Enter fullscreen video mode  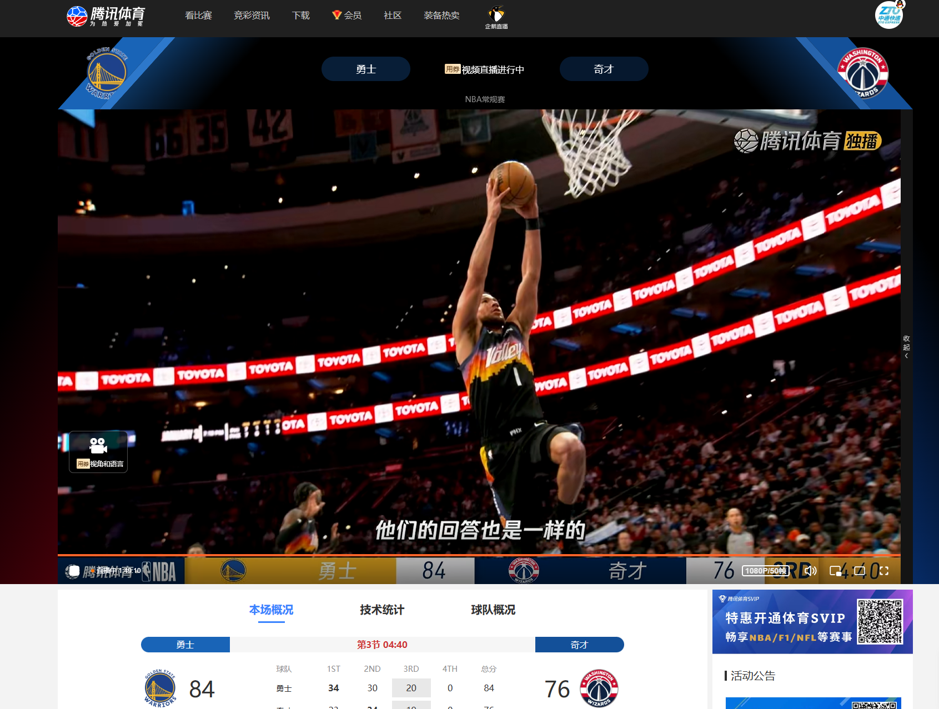click(884, 571)
